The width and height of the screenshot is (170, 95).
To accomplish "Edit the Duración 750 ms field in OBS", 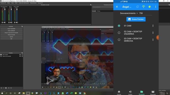I will [105, 11].
